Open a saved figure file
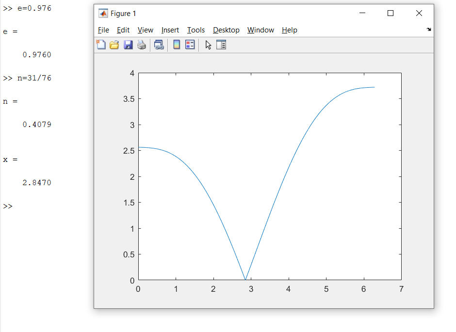The height and width of the screenshot is (332, 456). tap(114, 45)
